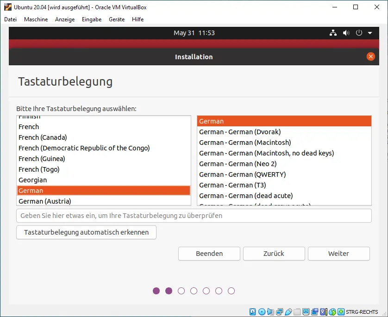Screen dimensions: 388x317
Task: Open the Anzeige menu
Action: 65,19
